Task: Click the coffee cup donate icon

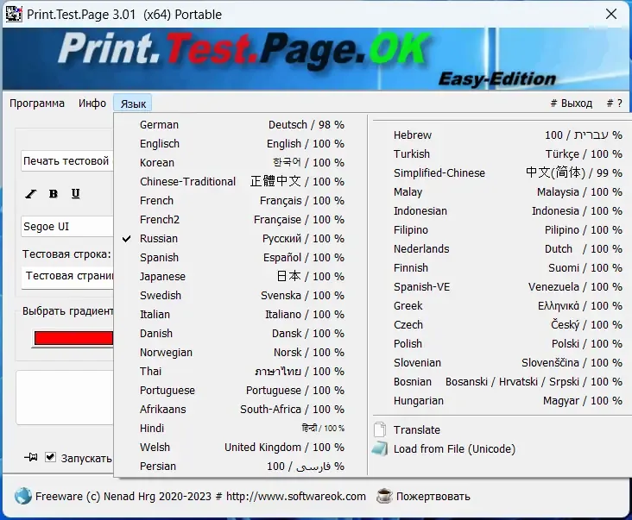Action: click(x=384, y=496)
